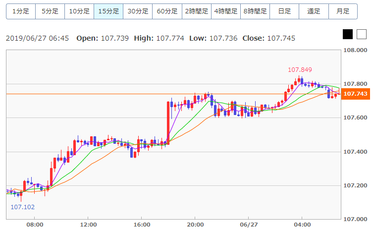
Task: Show the 8時間足 chart
Action: point(255,11)
